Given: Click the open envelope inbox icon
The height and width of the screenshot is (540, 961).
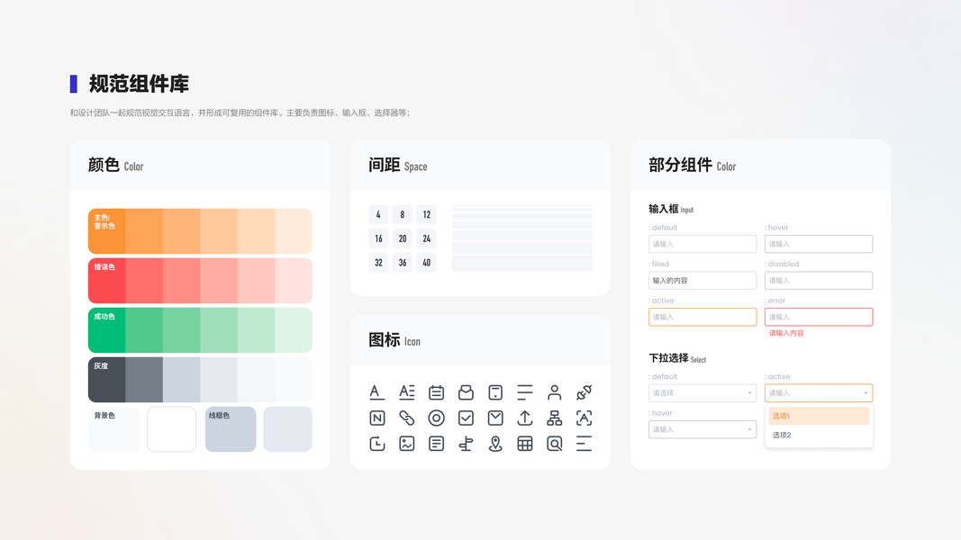Looking at the screenshot, I should (x=466, y=391).
